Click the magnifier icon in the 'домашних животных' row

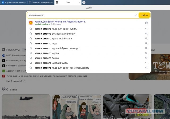click(x=31, y=34)
